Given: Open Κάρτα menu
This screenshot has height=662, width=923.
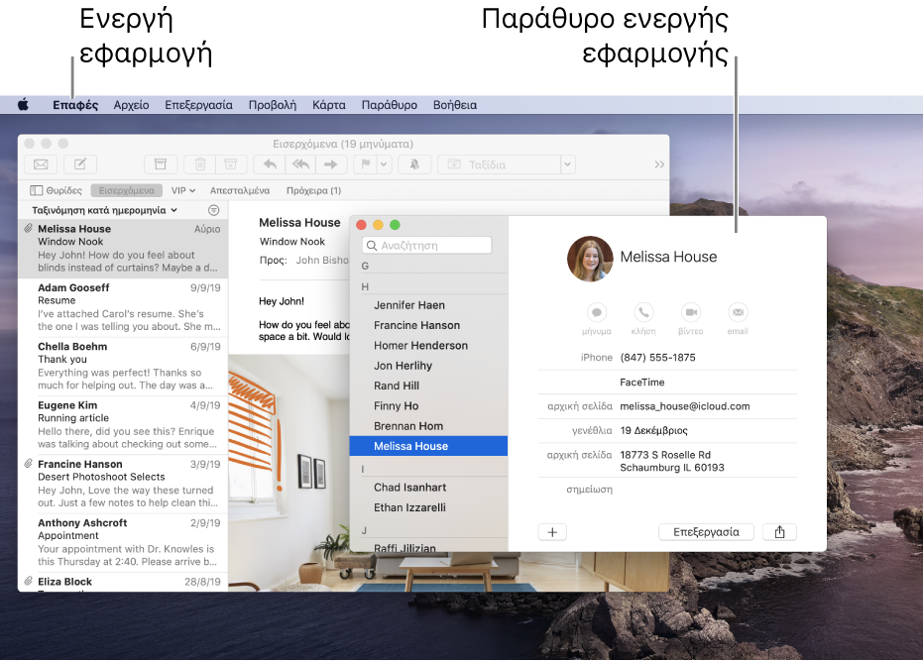Looking at the screenshot, I should 328,105.
